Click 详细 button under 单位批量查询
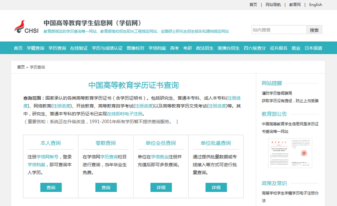The height and width of the screenshot is (206, 337). pos(216,188)
